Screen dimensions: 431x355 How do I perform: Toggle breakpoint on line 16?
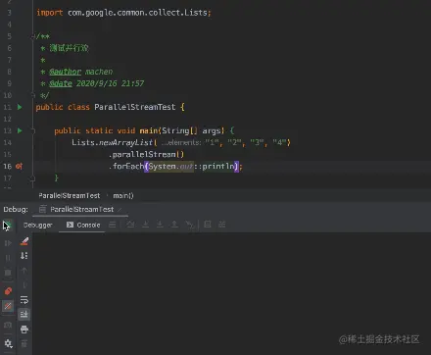click(x=19, y=166)
